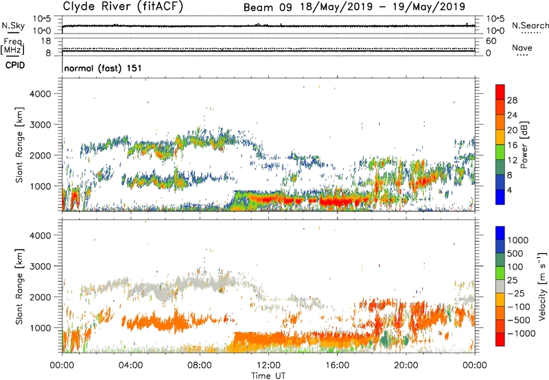Click the "Power [dB]" colorbar title

524,145
